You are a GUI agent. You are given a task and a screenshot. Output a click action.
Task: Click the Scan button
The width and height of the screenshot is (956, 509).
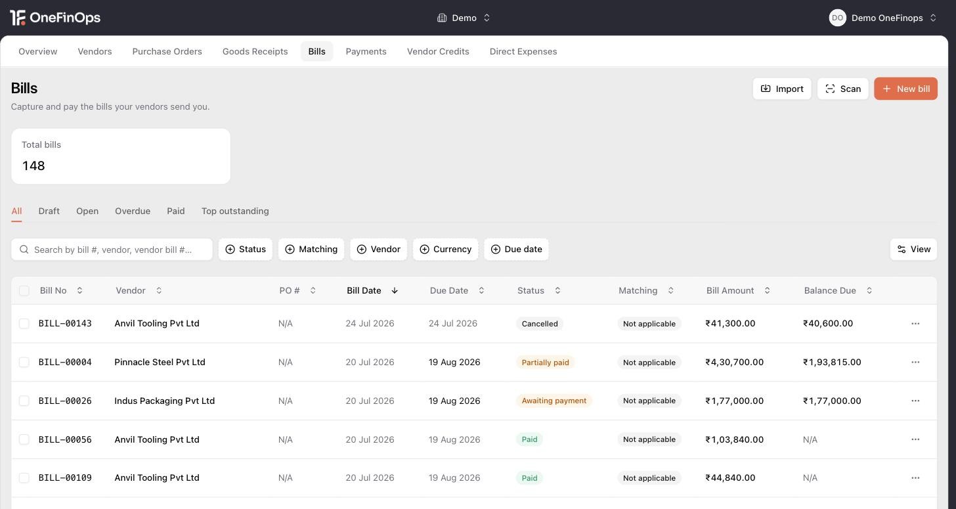pos(843,89)
